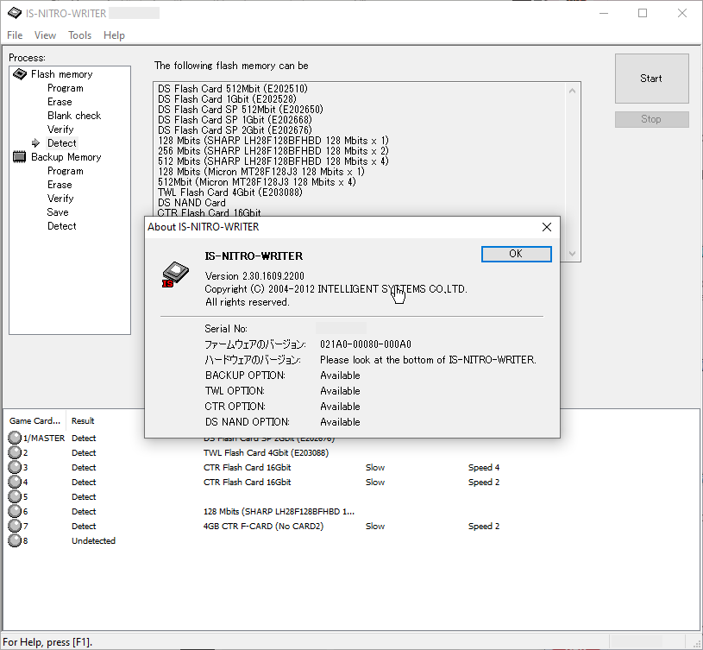Screen dimensions: 703x650
Task: Click the IS logo in About dialog
Action: click(175, 275)
